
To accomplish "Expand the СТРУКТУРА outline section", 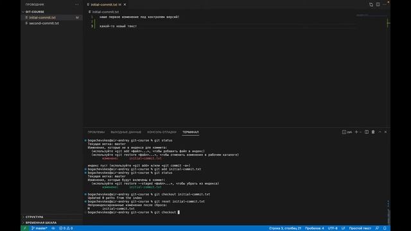I will point(34,217).
